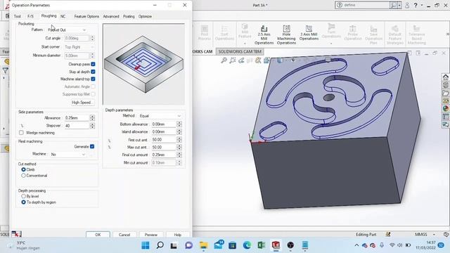Click the High Speed button
The height and width of the screenshot is (253, 450).
click(82, 103)
